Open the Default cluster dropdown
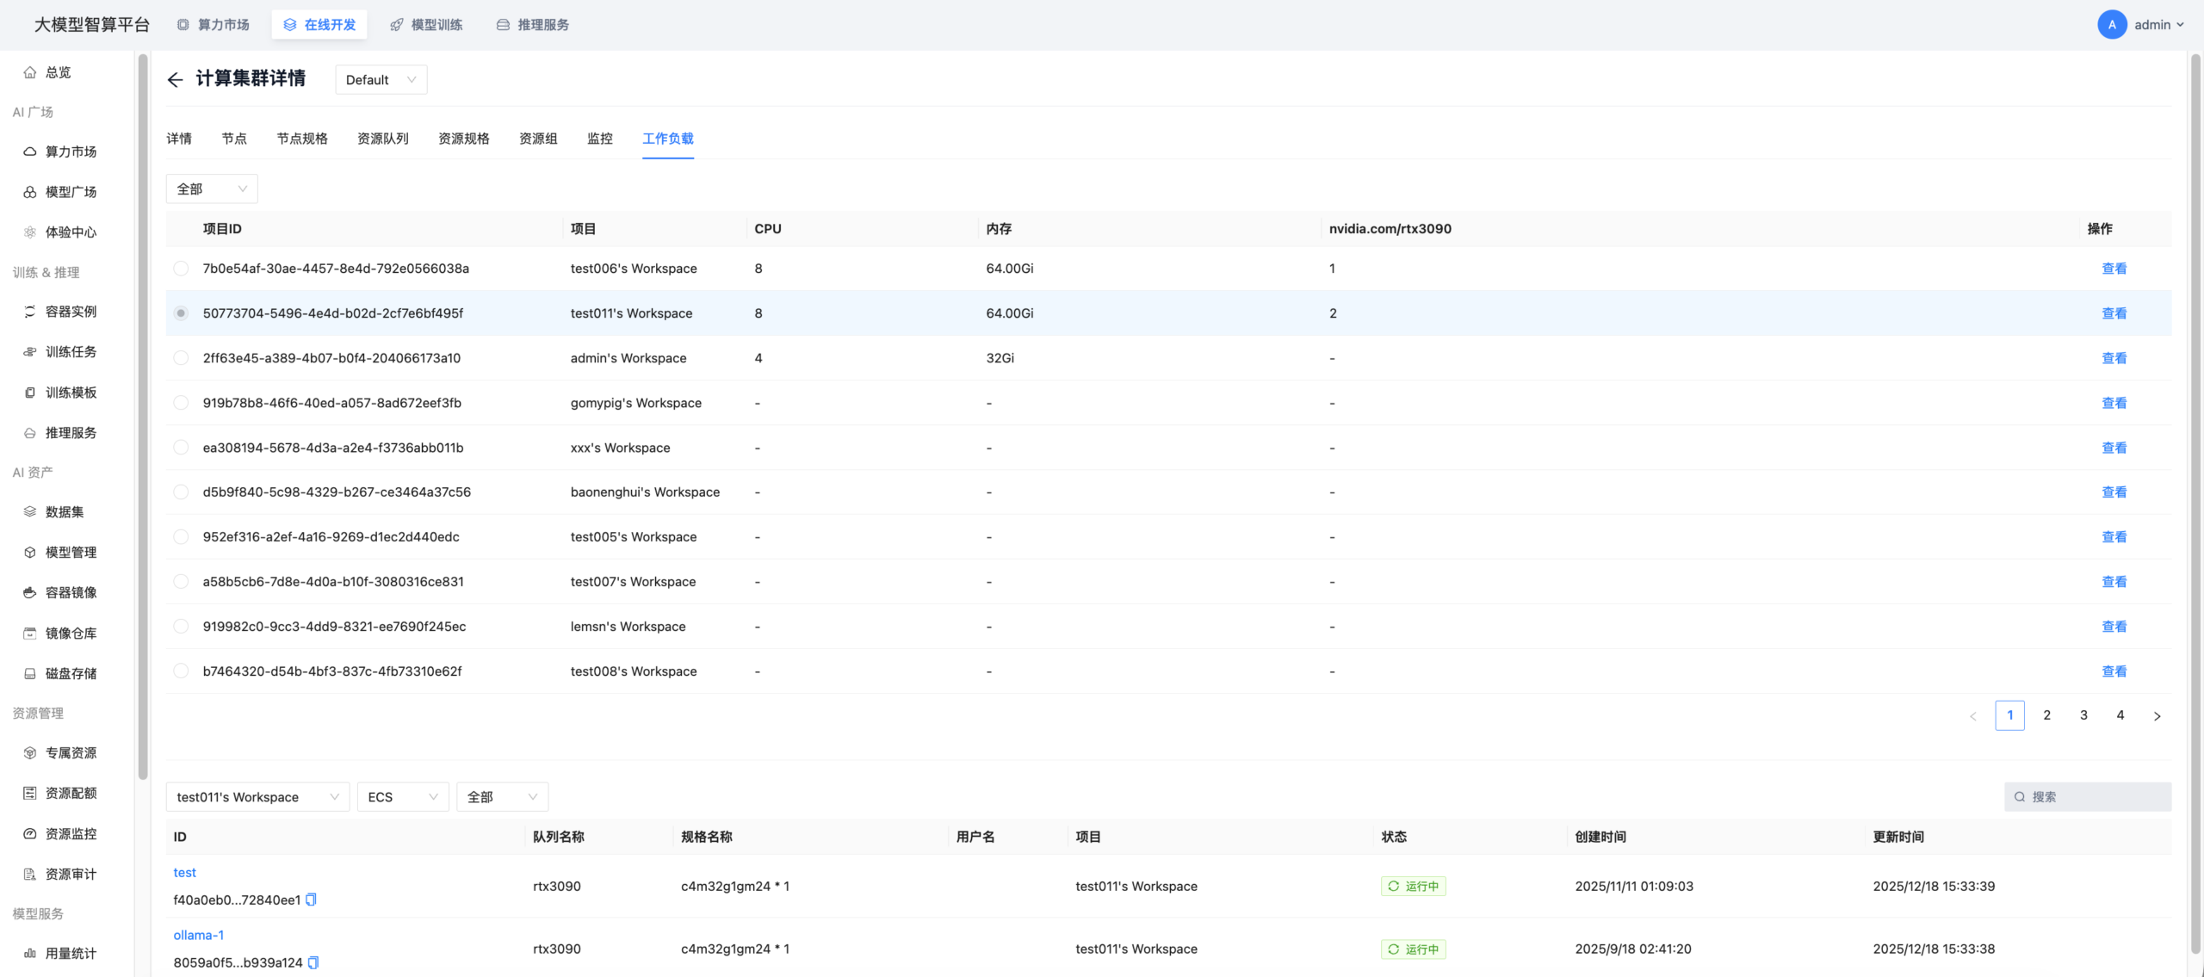 [x=381, y=80]
